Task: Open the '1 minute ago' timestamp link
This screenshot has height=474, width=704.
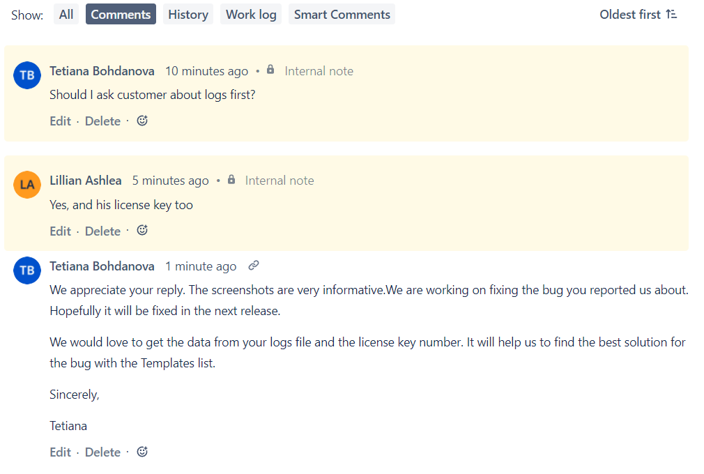Action: pos(201,266)
